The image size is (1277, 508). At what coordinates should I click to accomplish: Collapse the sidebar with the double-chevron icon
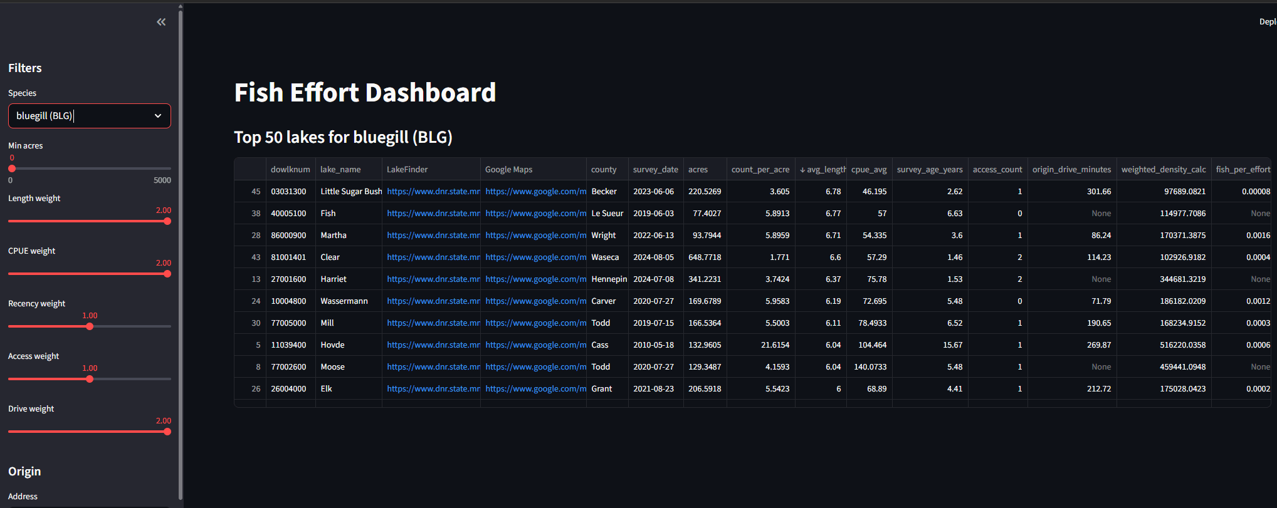click(x=161, y=22)
